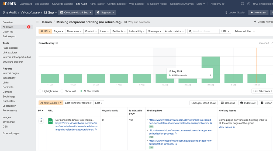Screen dimensions: 273x151
Task: Open the More menu in top navigation
Action: (x=201, y=4)
